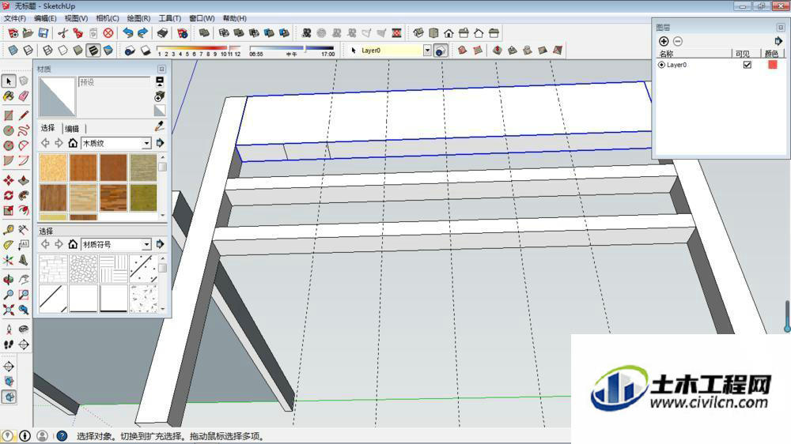
Task: Click create material button
Action: point(160,96)
